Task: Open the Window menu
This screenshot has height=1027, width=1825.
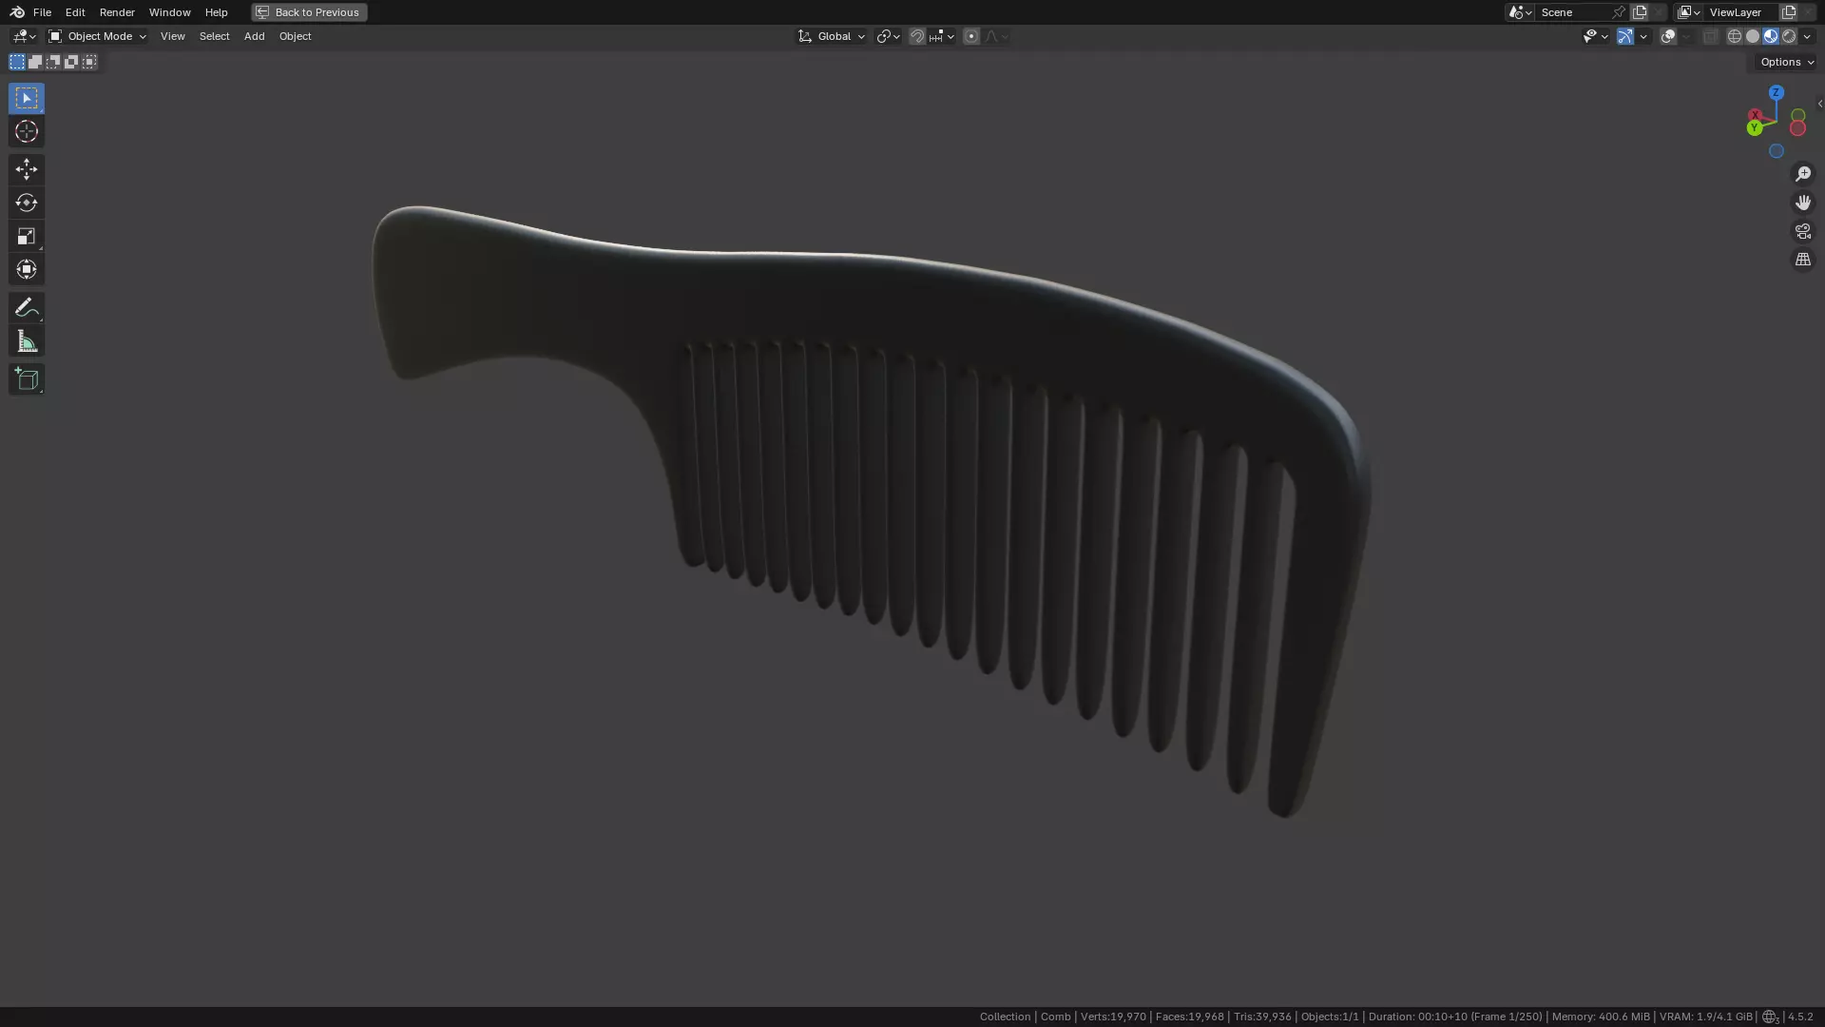Action: (x=169, y=12)
